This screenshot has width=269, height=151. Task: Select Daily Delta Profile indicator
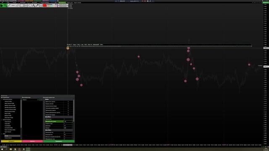pyautogui.click(x=9, y=117)
